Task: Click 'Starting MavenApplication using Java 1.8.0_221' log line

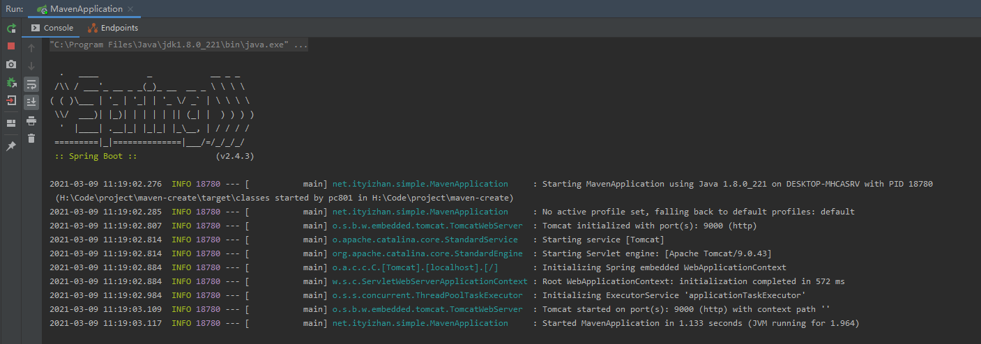Action: click(738, 185)
